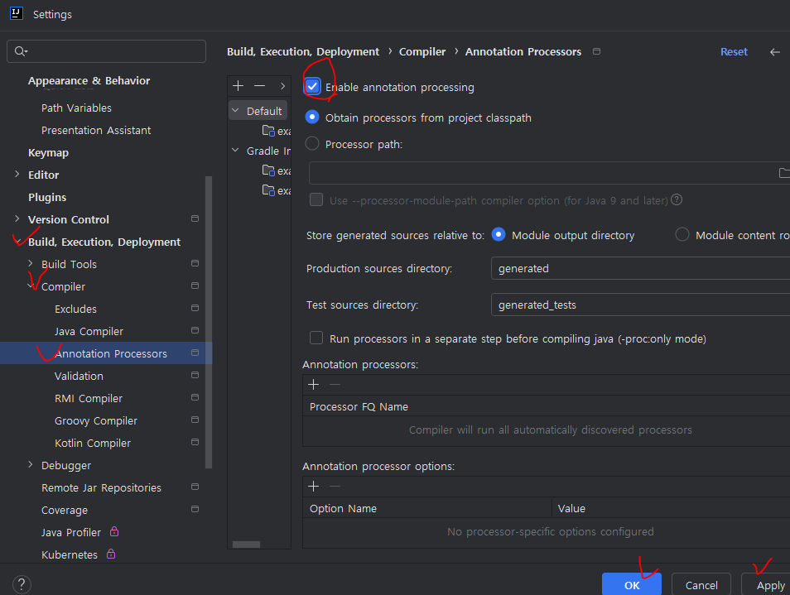Collapse the Default profile node
Screen dimensions: 790x595
[x=235, y=110]
